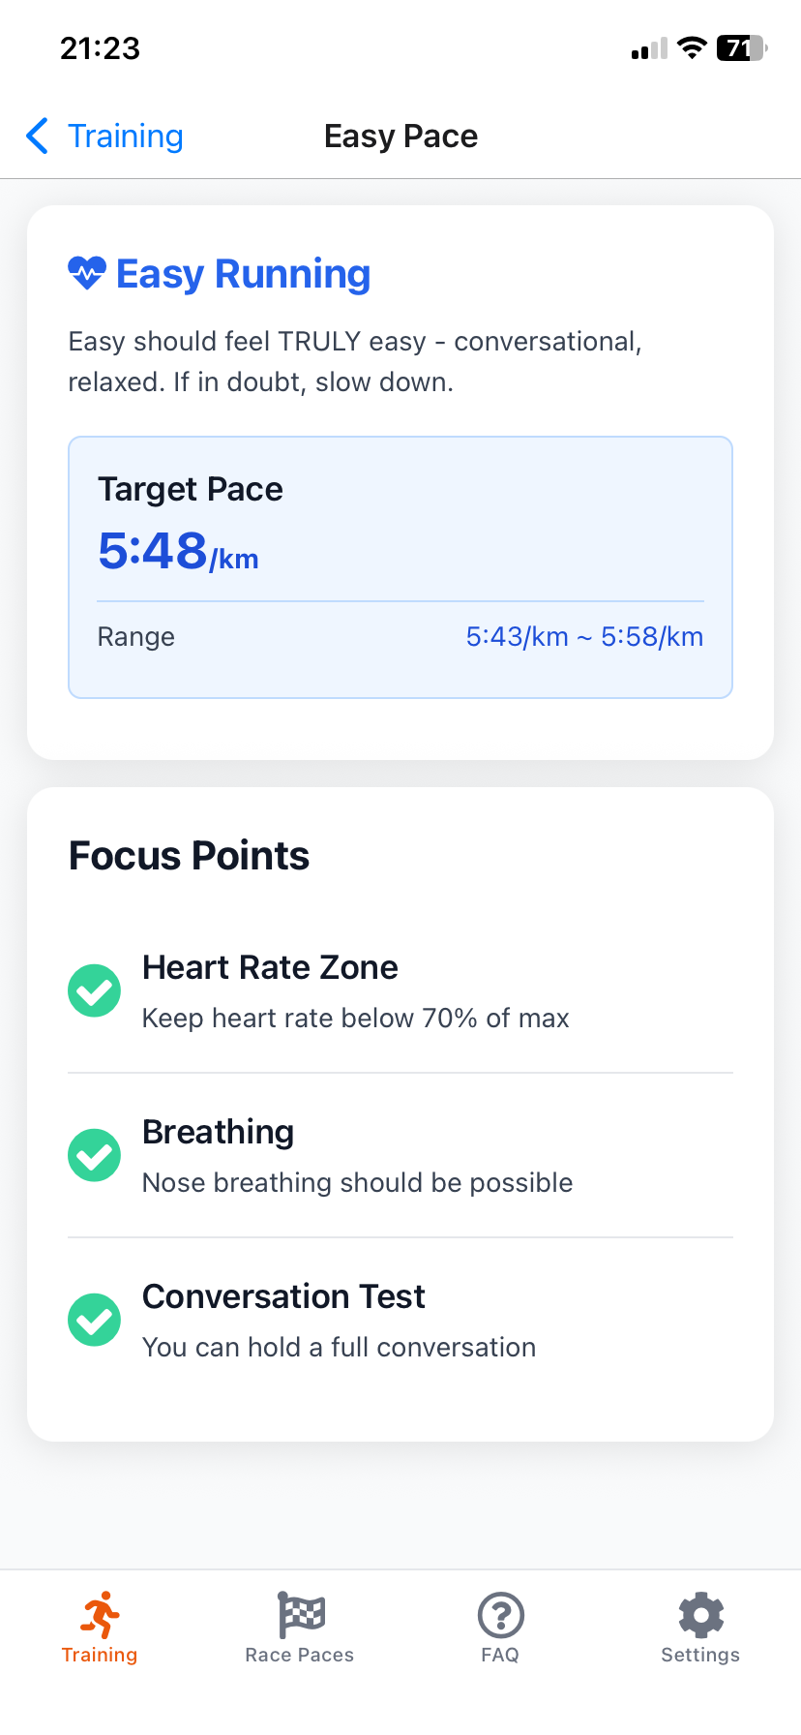Tap the 5:48/km target pace value
This screenshot has height=1735, width=801.
point(178,552)
